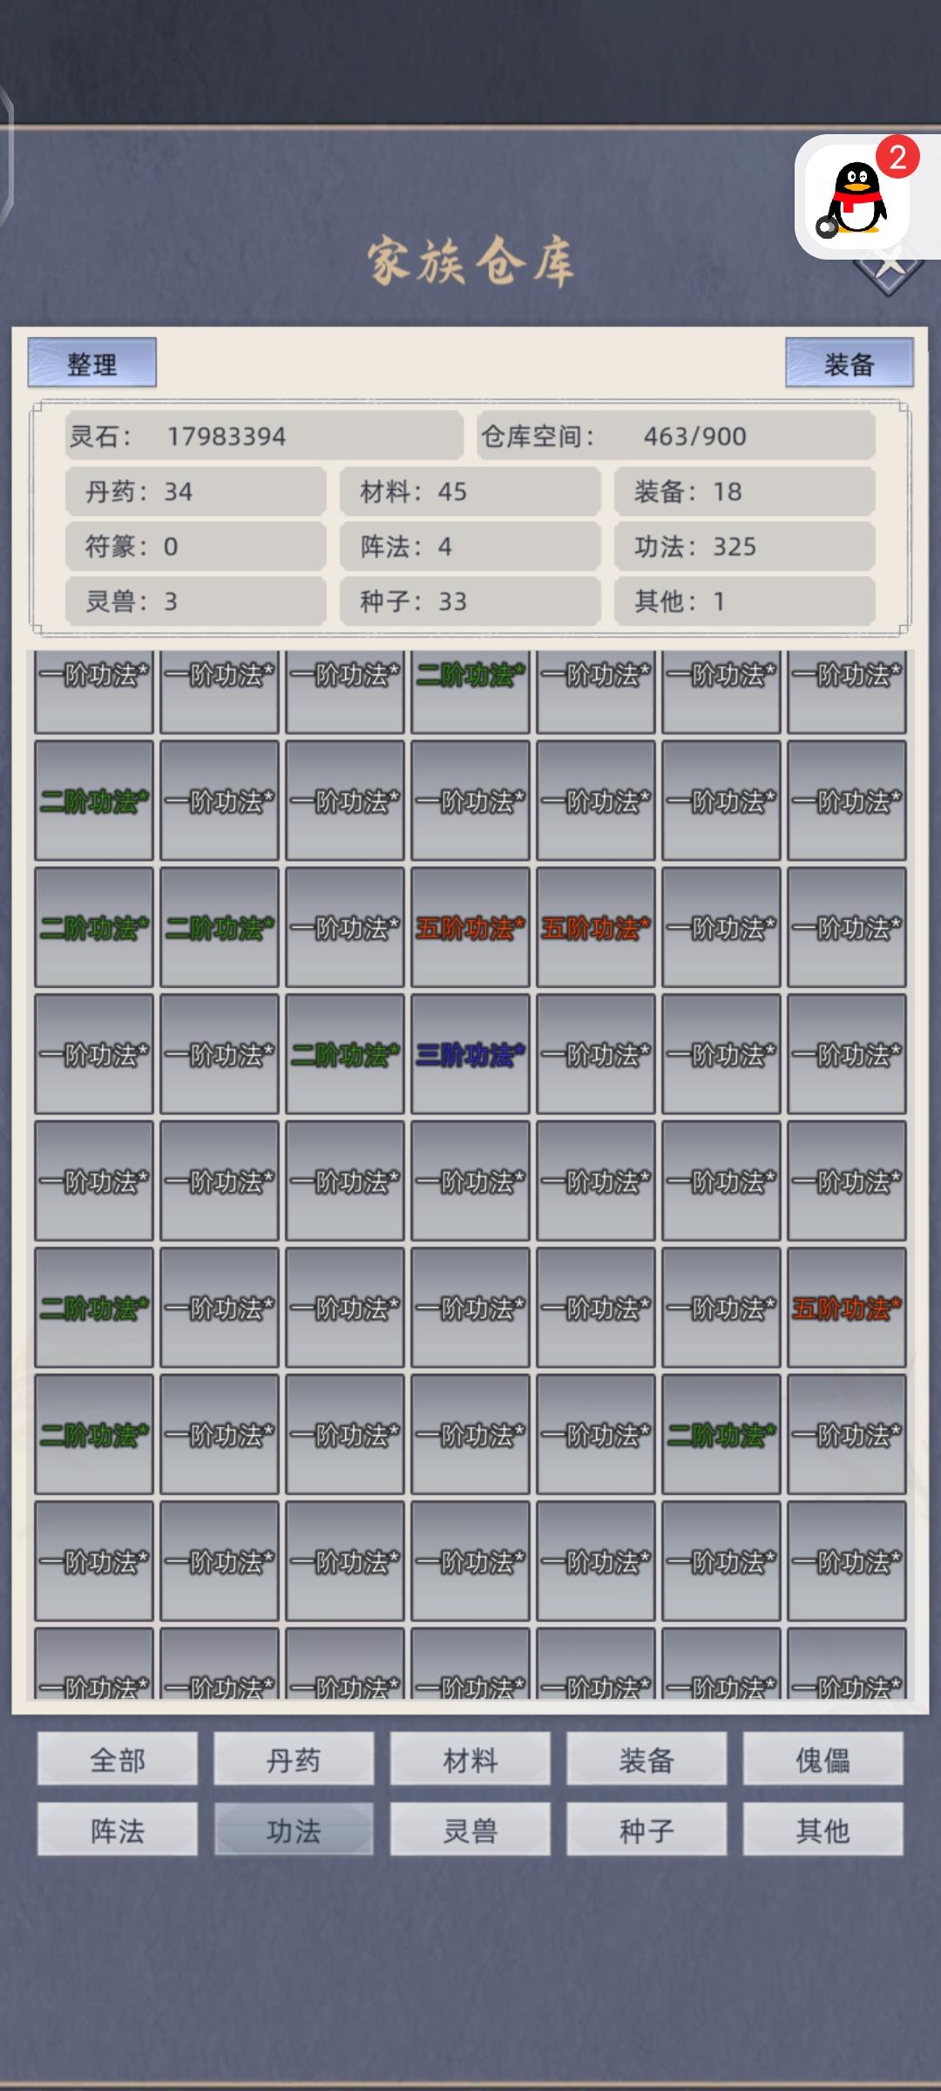941x2091 pixels.
Task: Click the 功法: 325 stat
Action: 745,546
